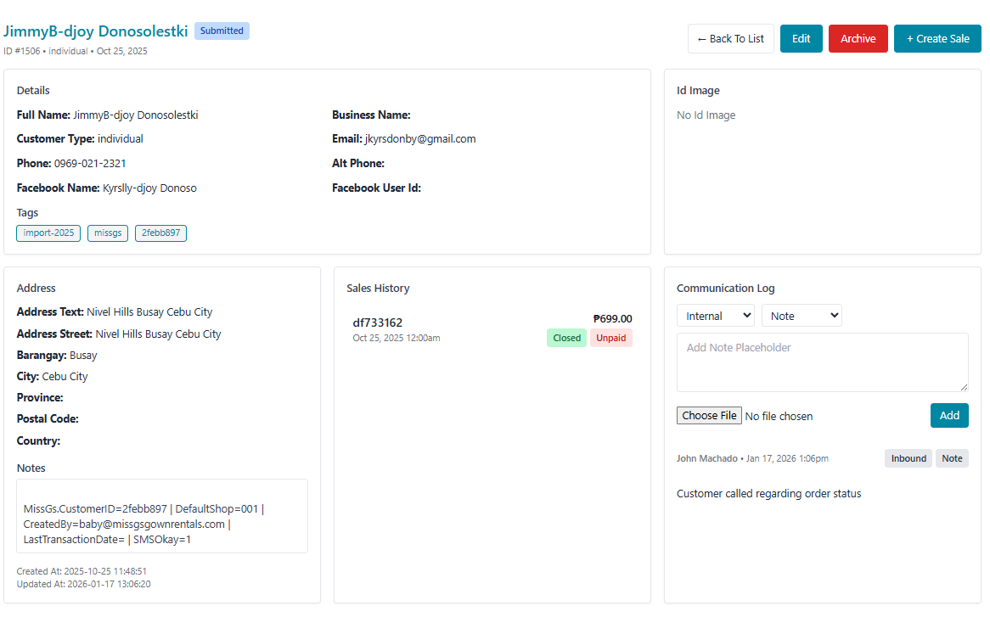Archive this customer record
The height and width of the screenshot is (617, 990).
point(858,39)
